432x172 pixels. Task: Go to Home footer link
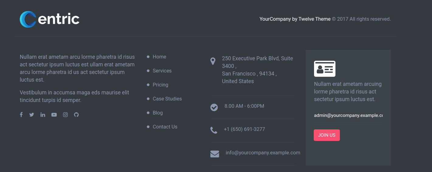point(160,57)
